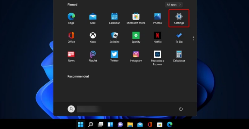Screen dimensions: 249x129
Task: Launch the Netflix app
Action: [158, 37]
